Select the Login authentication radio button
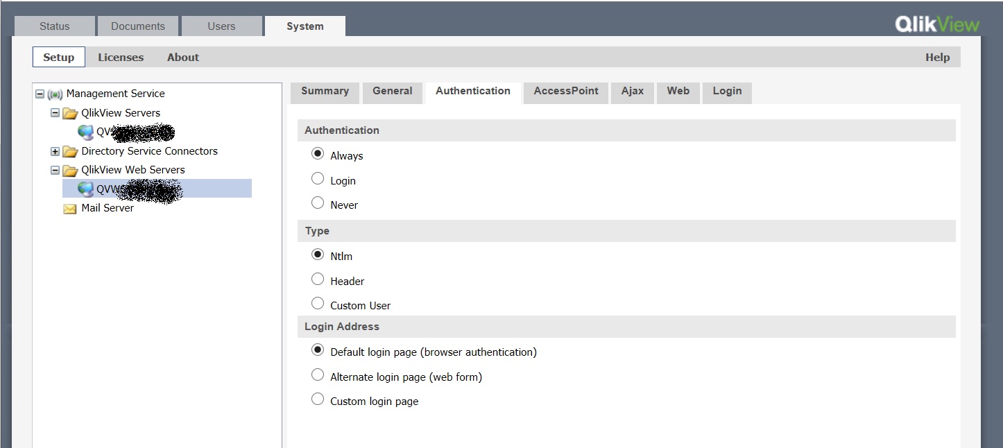The width and height of the screenshot is (1003, 448). pos(318,179)
